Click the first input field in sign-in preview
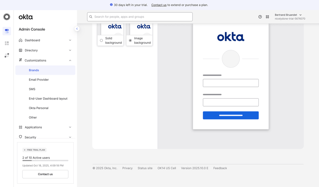This screenshot has height=187, width=319. (231, 83)
